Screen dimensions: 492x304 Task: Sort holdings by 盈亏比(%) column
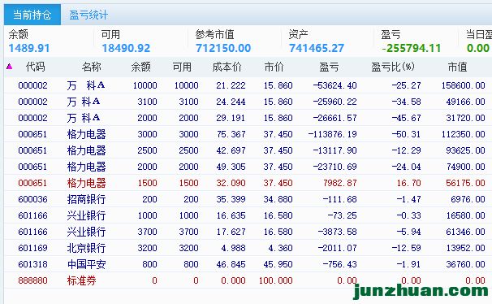[393, 67]
